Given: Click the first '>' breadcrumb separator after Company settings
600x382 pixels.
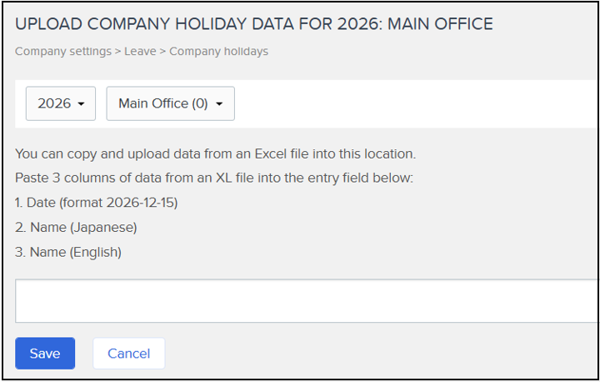Looking at the screenshot, I should pyautogui.click(x=117, y=52).
